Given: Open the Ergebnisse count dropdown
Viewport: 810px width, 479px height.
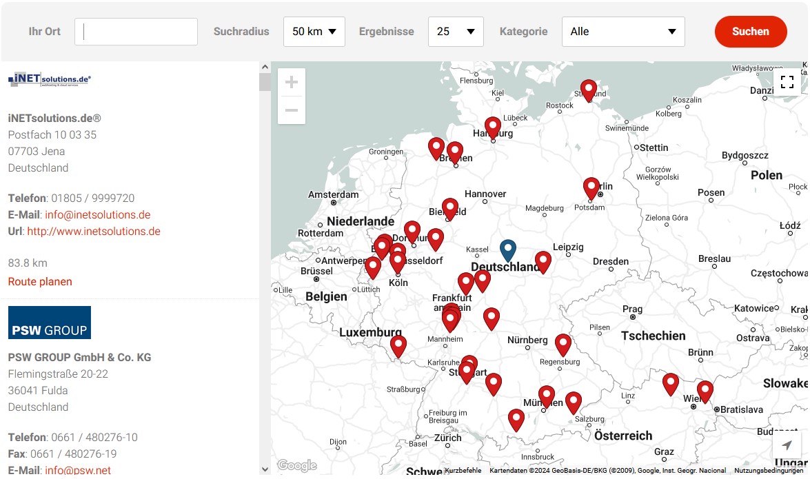Looking at the screenshot, I should (x=456, y=32).
